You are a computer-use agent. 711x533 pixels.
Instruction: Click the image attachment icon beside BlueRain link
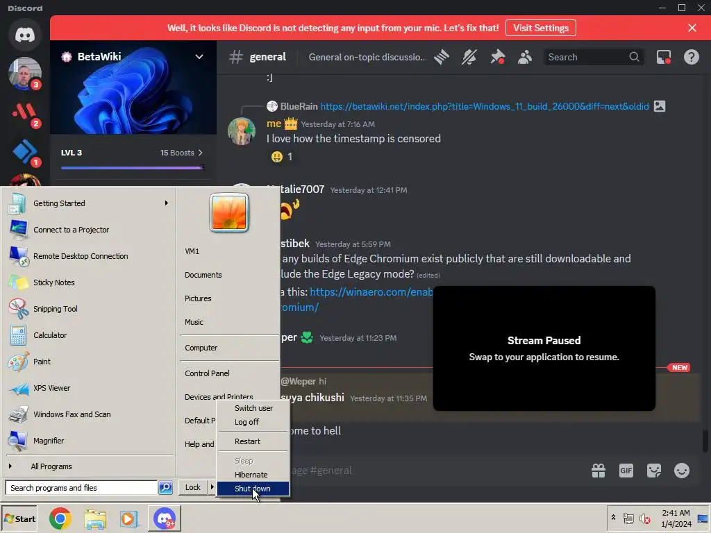(660, 106)
